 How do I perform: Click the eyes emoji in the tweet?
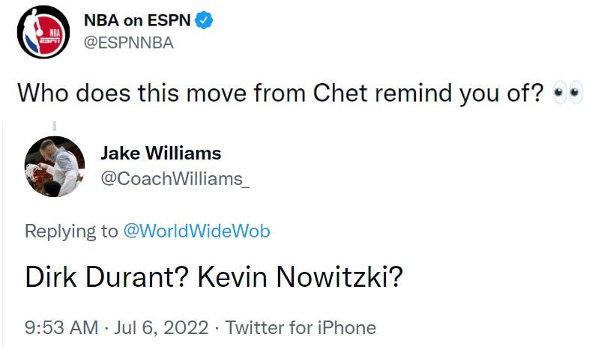click(x=567, y=94)
